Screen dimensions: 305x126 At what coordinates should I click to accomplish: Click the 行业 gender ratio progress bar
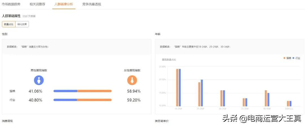[x=82, y=100]
